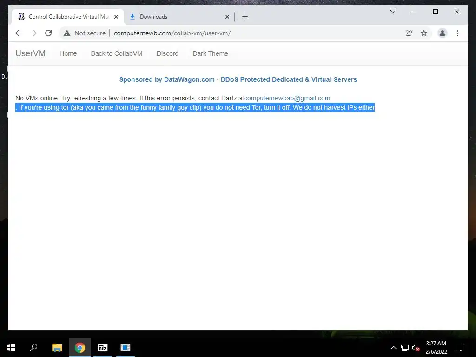Viewport: 476px width, 357px height.
Task: Open the blue window app in taskbar
Action: pyautogui.click(x=126, y=348)
